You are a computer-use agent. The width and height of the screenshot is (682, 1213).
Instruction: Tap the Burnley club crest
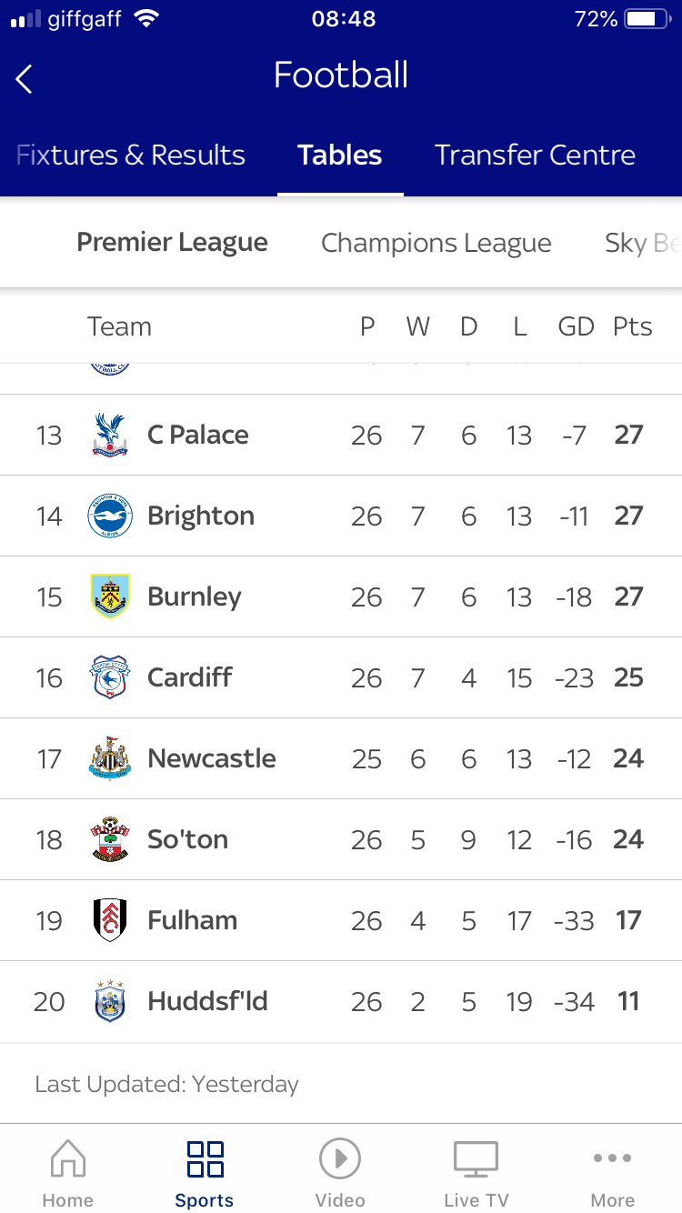110,596
